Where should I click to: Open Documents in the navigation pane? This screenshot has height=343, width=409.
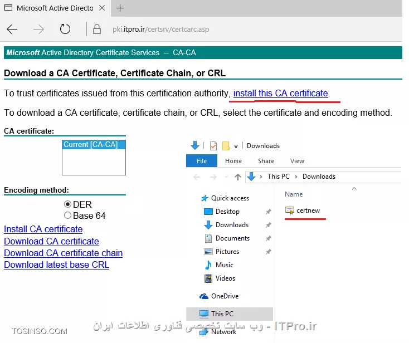[232, 238]
